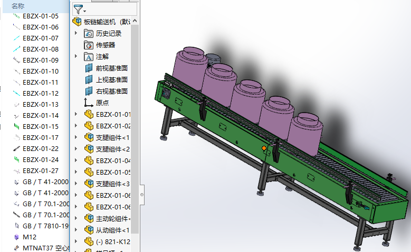Select the 上视基准面 plane icon
411x252 pixels.
tap(89, 79)
